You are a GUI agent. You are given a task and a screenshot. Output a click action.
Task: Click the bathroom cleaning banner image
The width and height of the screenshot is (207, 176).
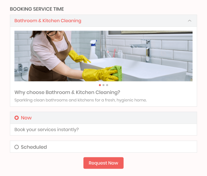(103, 56)
